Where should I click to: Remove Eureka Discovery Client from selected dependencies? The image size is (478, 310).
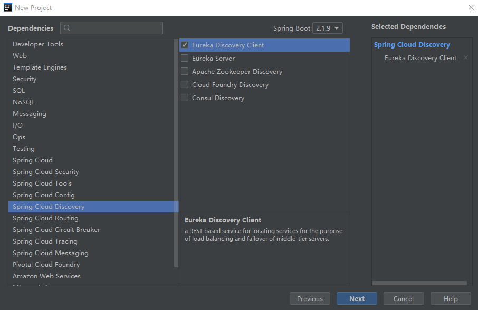point(465,58)
